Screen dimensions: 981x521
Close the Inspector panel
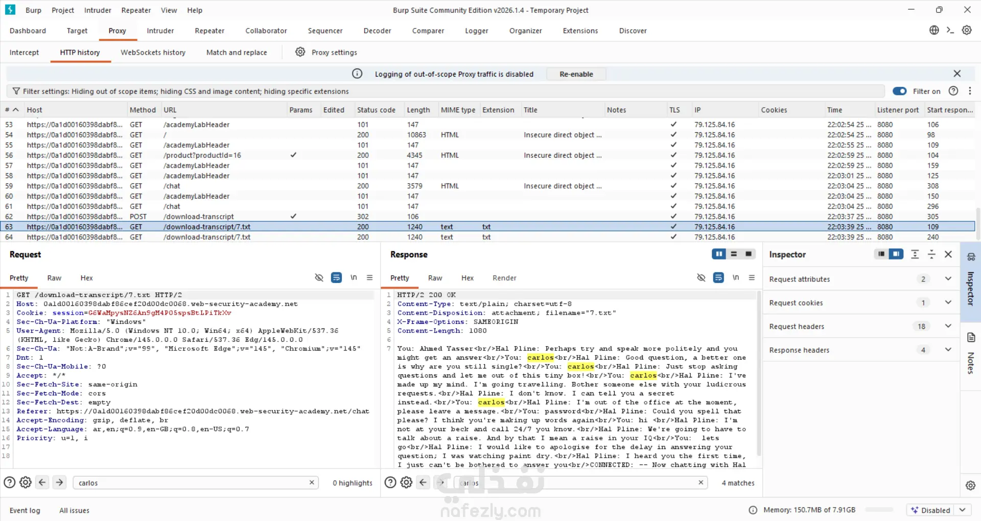tap(948, 254)
